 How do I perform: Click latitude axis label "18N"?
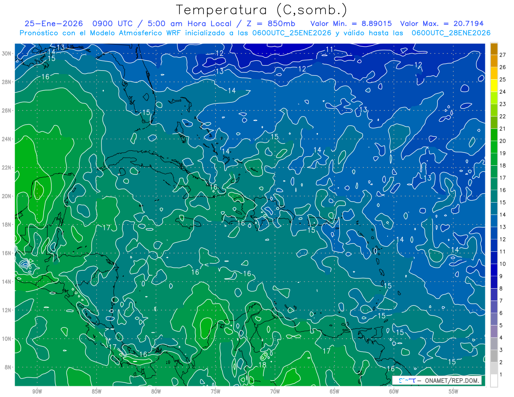coord(7,224)
